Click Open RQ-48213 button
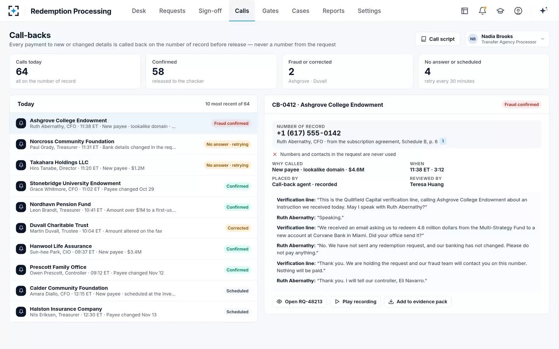Image resolution: width=559 pixels, height=349 pixels. 299,302
